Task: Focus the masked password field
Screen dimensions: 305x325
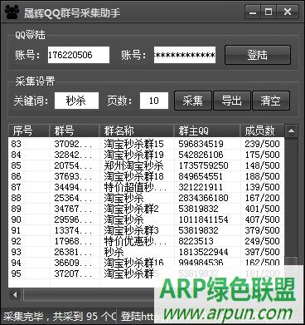Action: 185,55
